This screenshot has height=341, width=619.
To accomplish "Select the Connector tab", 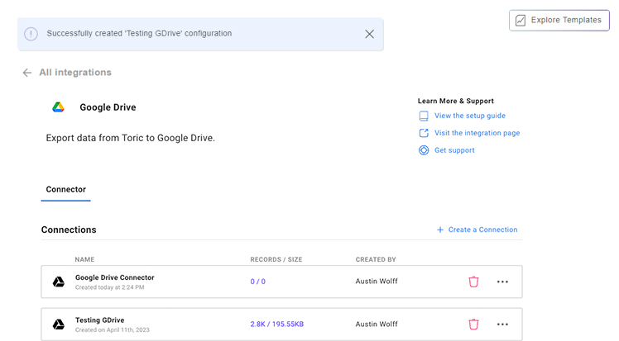I will tap(66, 189).
